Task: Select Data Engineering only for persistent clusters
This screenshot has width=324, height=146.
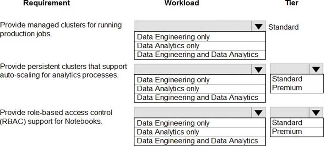Action: (200, 80)
